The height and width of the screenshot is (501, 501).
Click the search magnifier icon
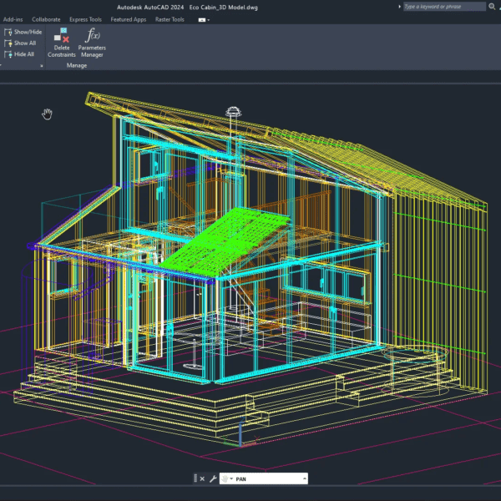click(x=398, y=7)
